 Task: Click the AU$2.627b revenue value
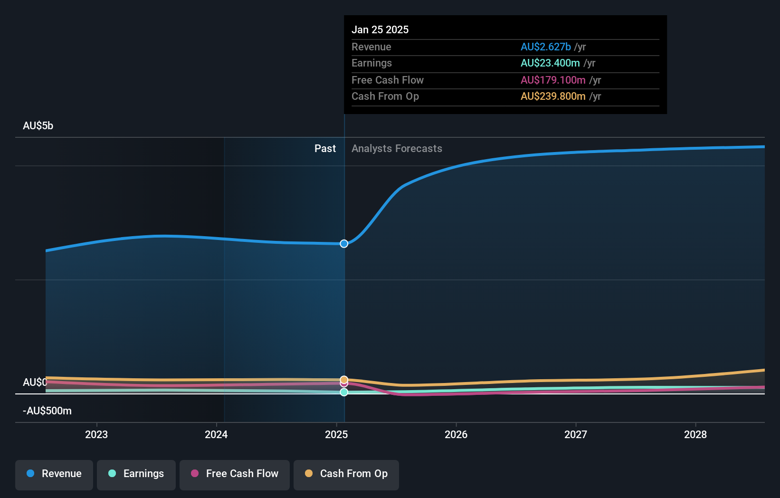546,47
